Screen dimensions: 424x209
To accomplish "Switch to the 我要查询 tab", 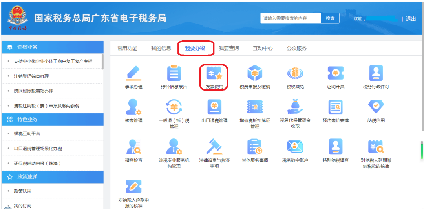I will (229, 48).
